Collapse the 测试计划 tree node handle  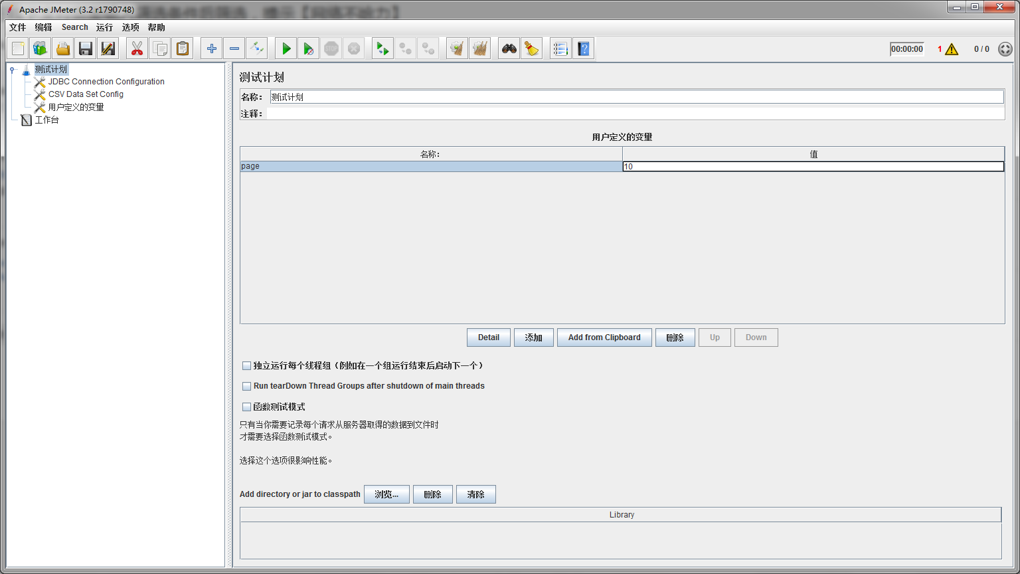[13, 69]
